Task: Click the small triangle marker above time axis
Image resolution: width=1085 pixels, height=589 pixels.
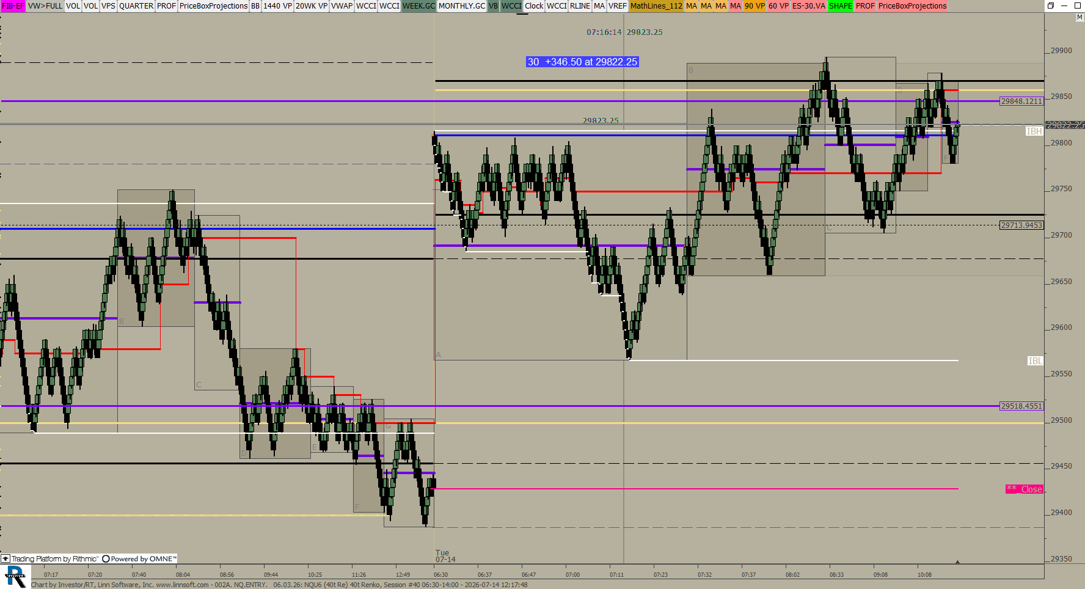Action: pos(957,562)
